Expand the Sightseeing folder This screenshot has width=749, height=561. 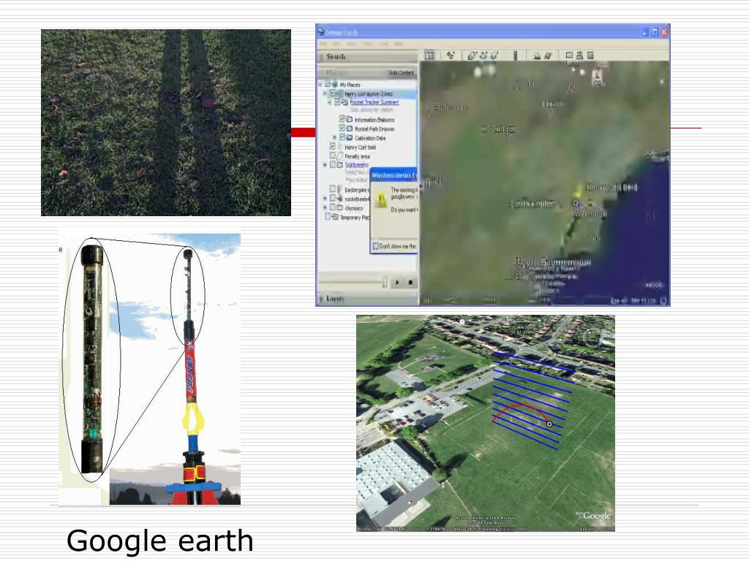pos(325,164)
